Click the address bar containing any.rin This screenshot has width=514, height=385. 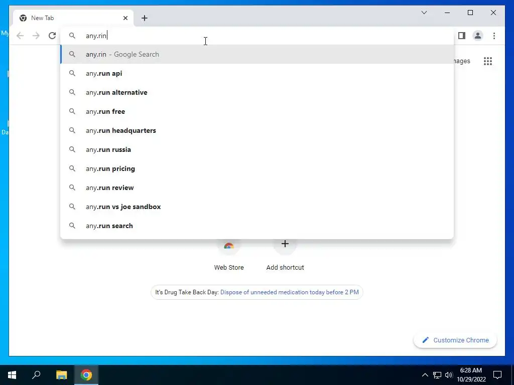click(257, 36)
